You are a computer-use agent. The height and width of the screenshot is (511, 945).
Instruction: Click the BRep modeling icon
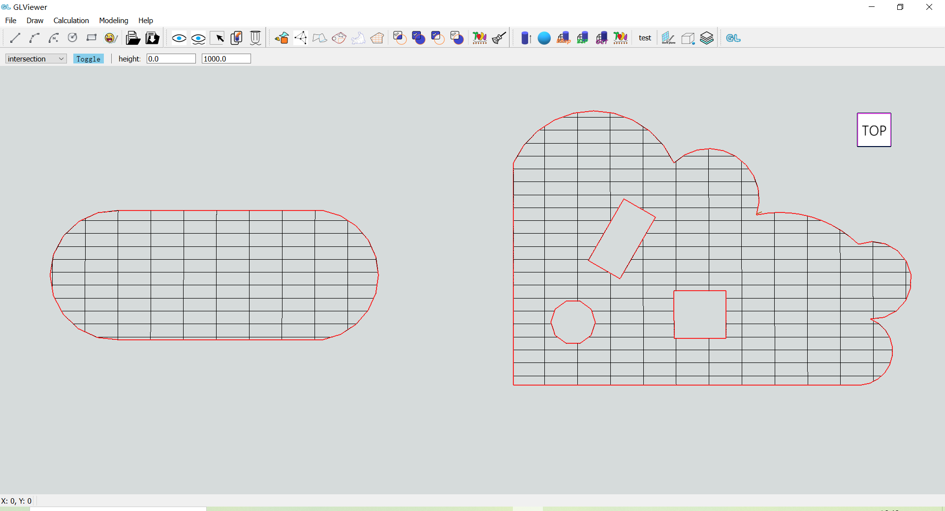click(x=563, y=38)
